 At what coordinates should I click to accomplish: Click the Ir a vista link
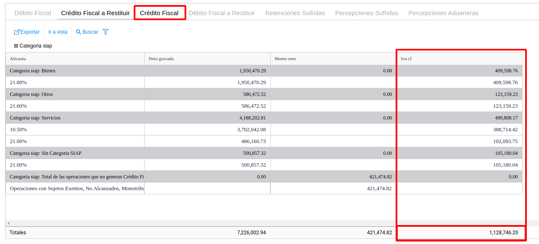click(x=58, y=32)
